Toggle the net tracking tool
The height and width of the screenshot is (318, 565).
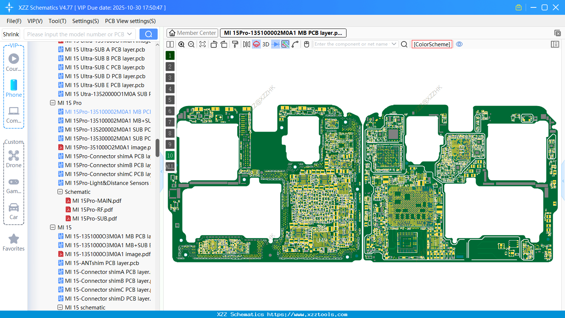(x=285, y=44)
